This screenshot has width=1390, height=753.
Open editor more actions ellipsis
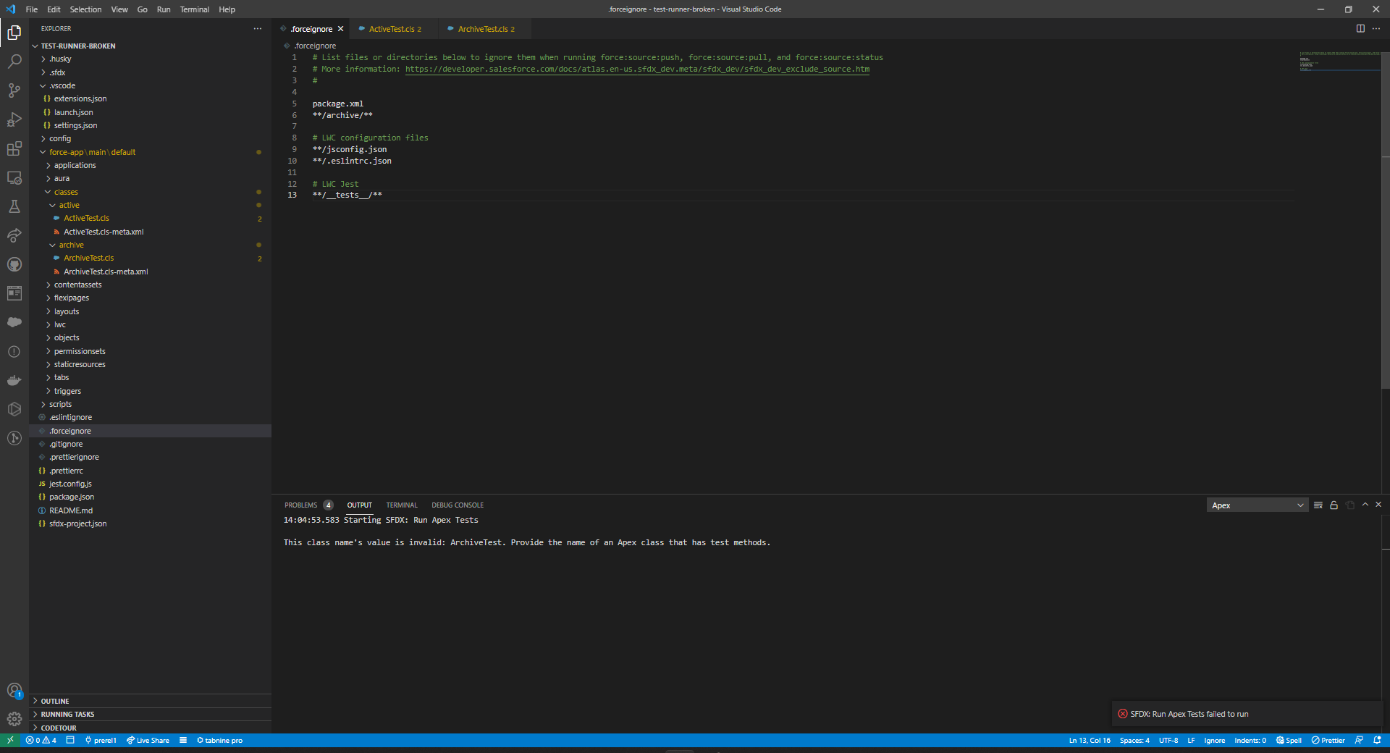[1376, 29]
